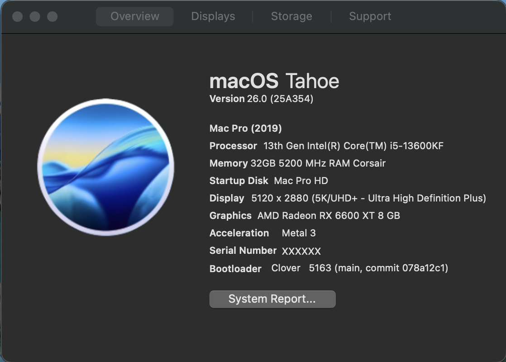
Task: Minimize window with middle traffic light button
Action: [35, 16]
